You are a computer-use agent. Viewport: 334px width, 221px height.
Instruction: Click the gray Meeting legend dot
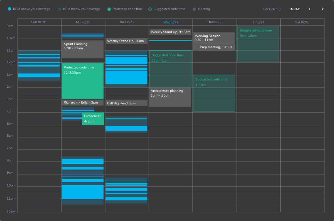(x=194, y=9)
